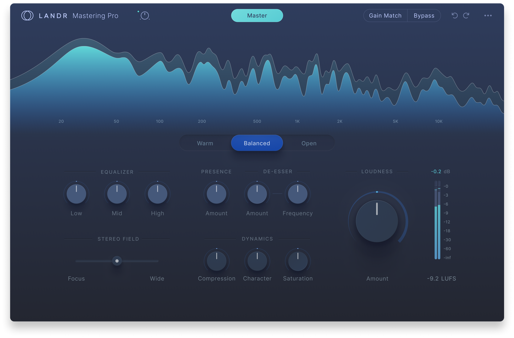This screenshot has width=514, height=338.
Task: Click the Stereo Field slider handle
Action: click(117, 261)
